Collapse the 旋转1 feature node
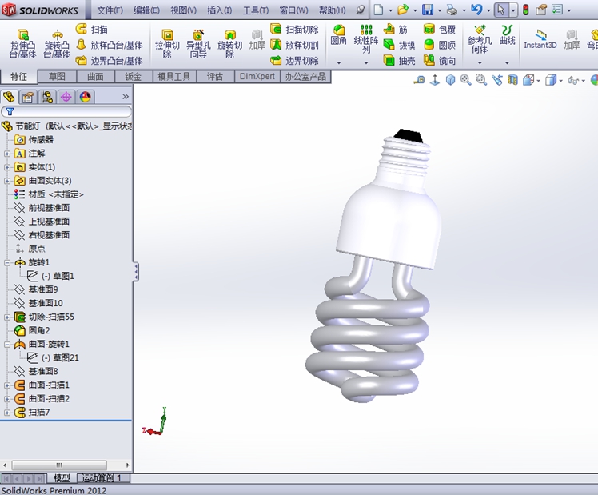 pyautogui.click(x=8, y=262)
